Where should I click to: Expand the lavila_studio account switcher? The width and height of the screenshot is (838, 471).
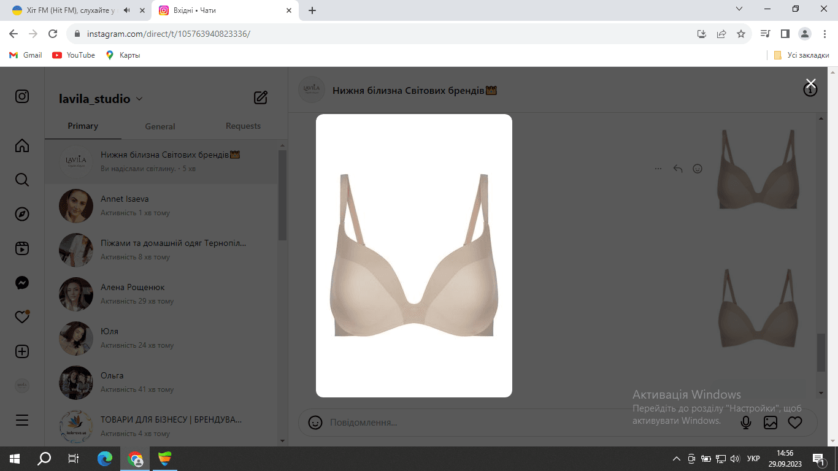pos(101,99)
